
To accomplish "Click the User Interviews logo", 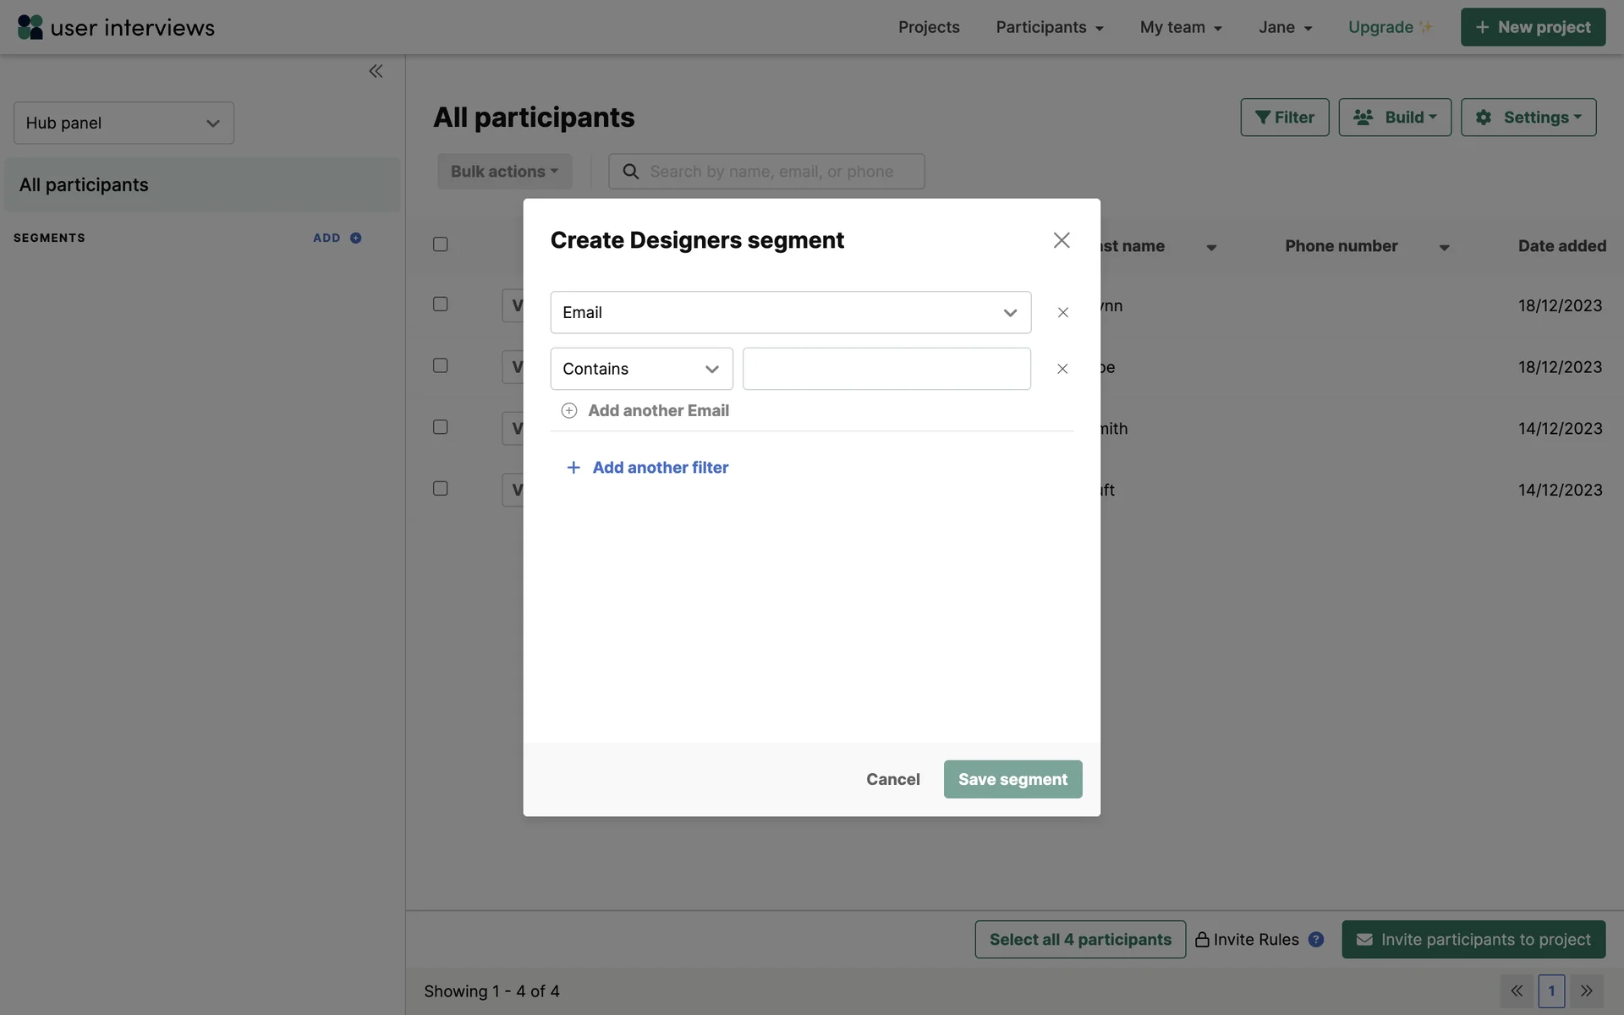I will point(116,27).
